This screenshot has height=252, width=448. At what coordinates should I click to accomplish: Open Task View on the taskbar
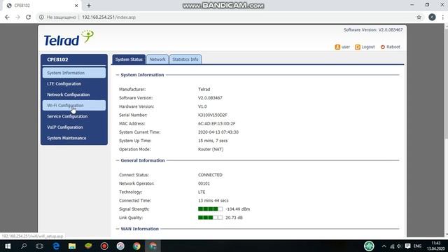click(39, 246)
